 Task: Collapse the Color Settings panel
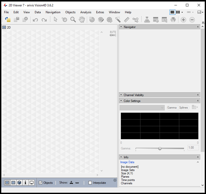pyautogui.click(x=121, y=101)
